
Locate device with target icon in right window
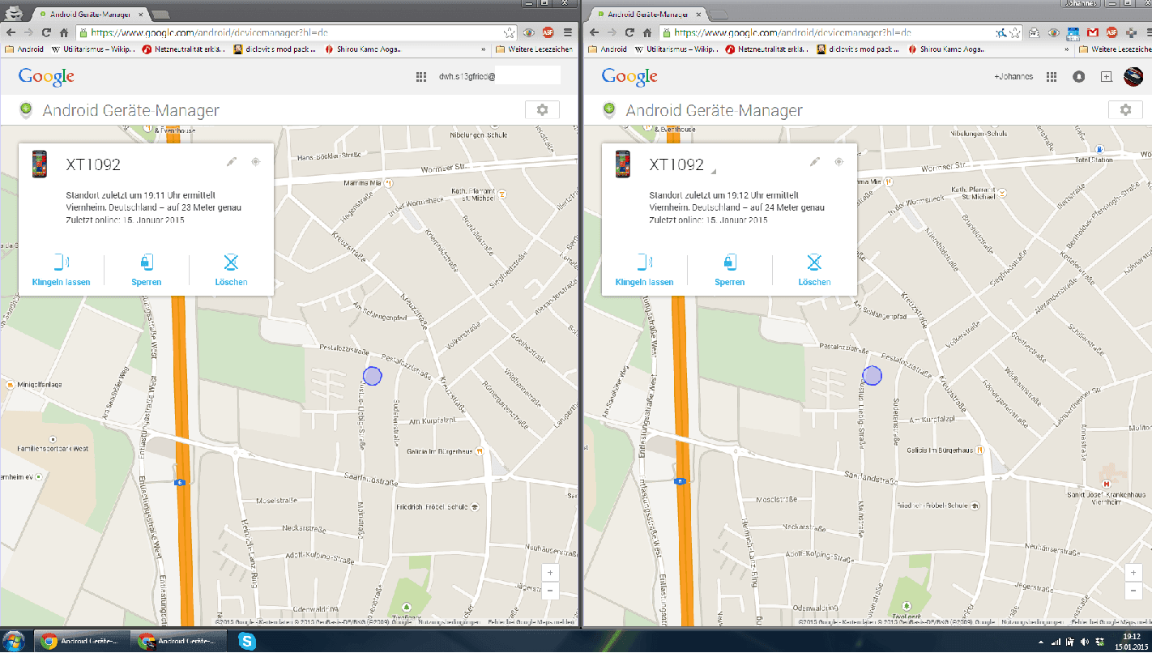point(839,162)
